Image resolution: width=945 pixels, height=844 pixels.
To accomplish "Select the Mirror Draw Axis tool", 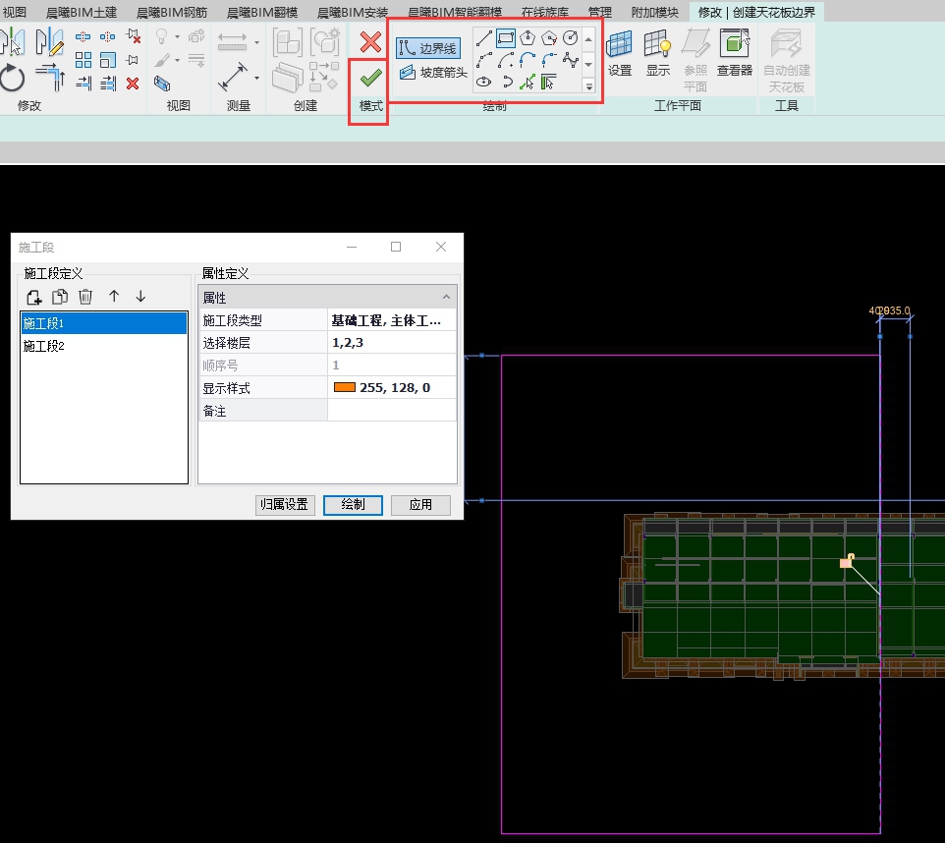I will [x=49, y=42].
